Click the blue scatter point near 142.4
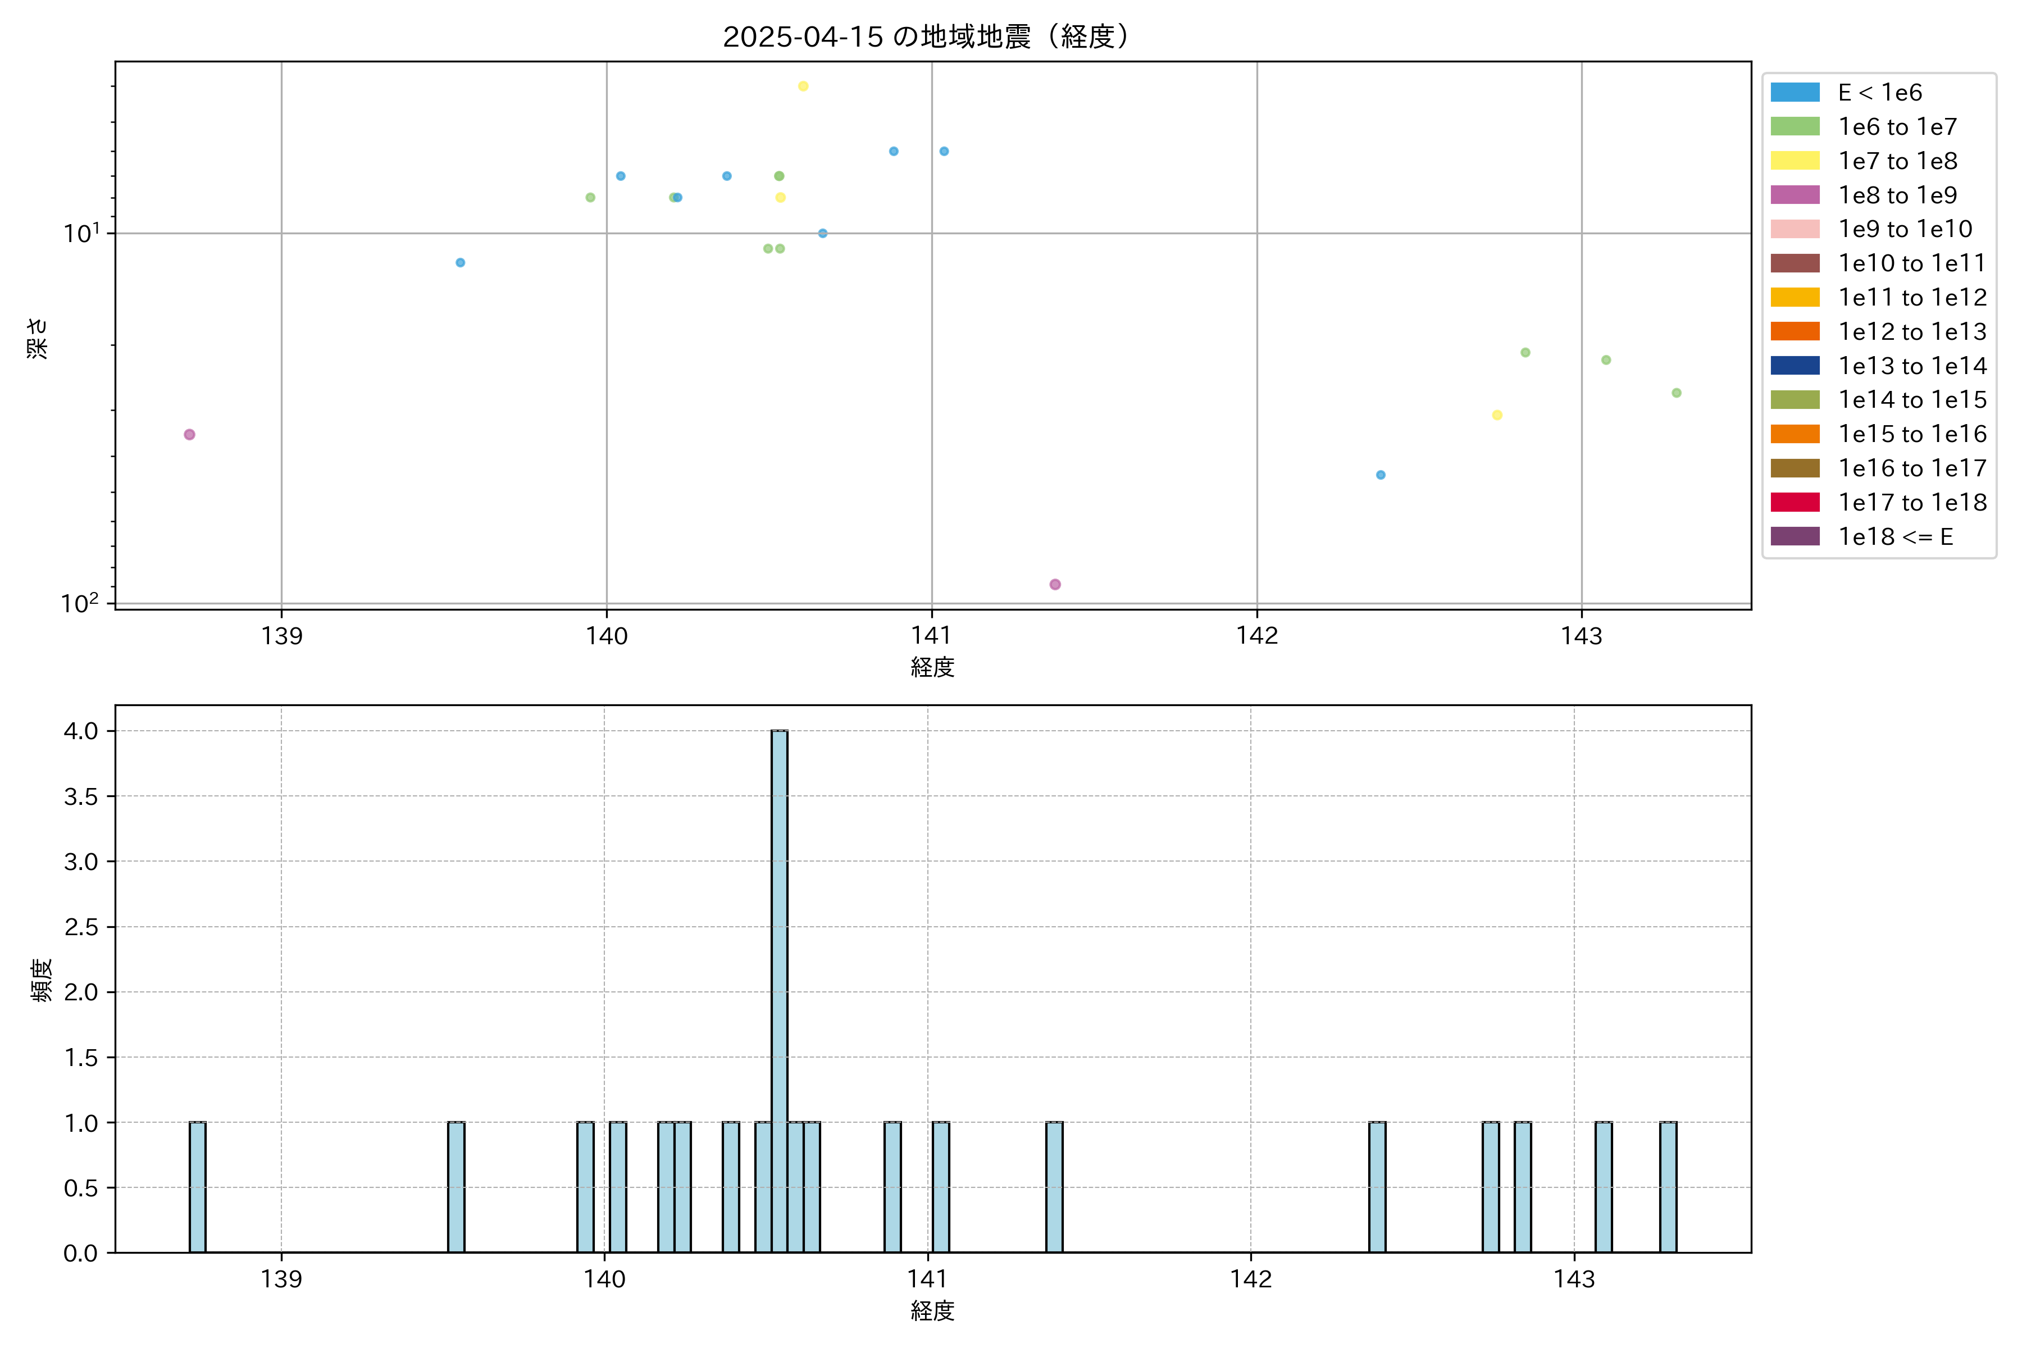 point(1381,475)
